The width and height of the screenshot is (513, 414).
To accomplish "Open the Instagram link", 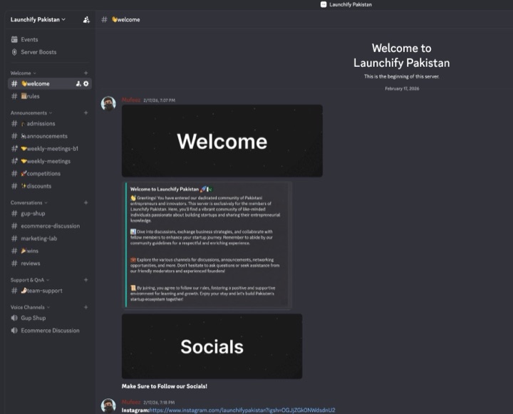I will (242, 410).
